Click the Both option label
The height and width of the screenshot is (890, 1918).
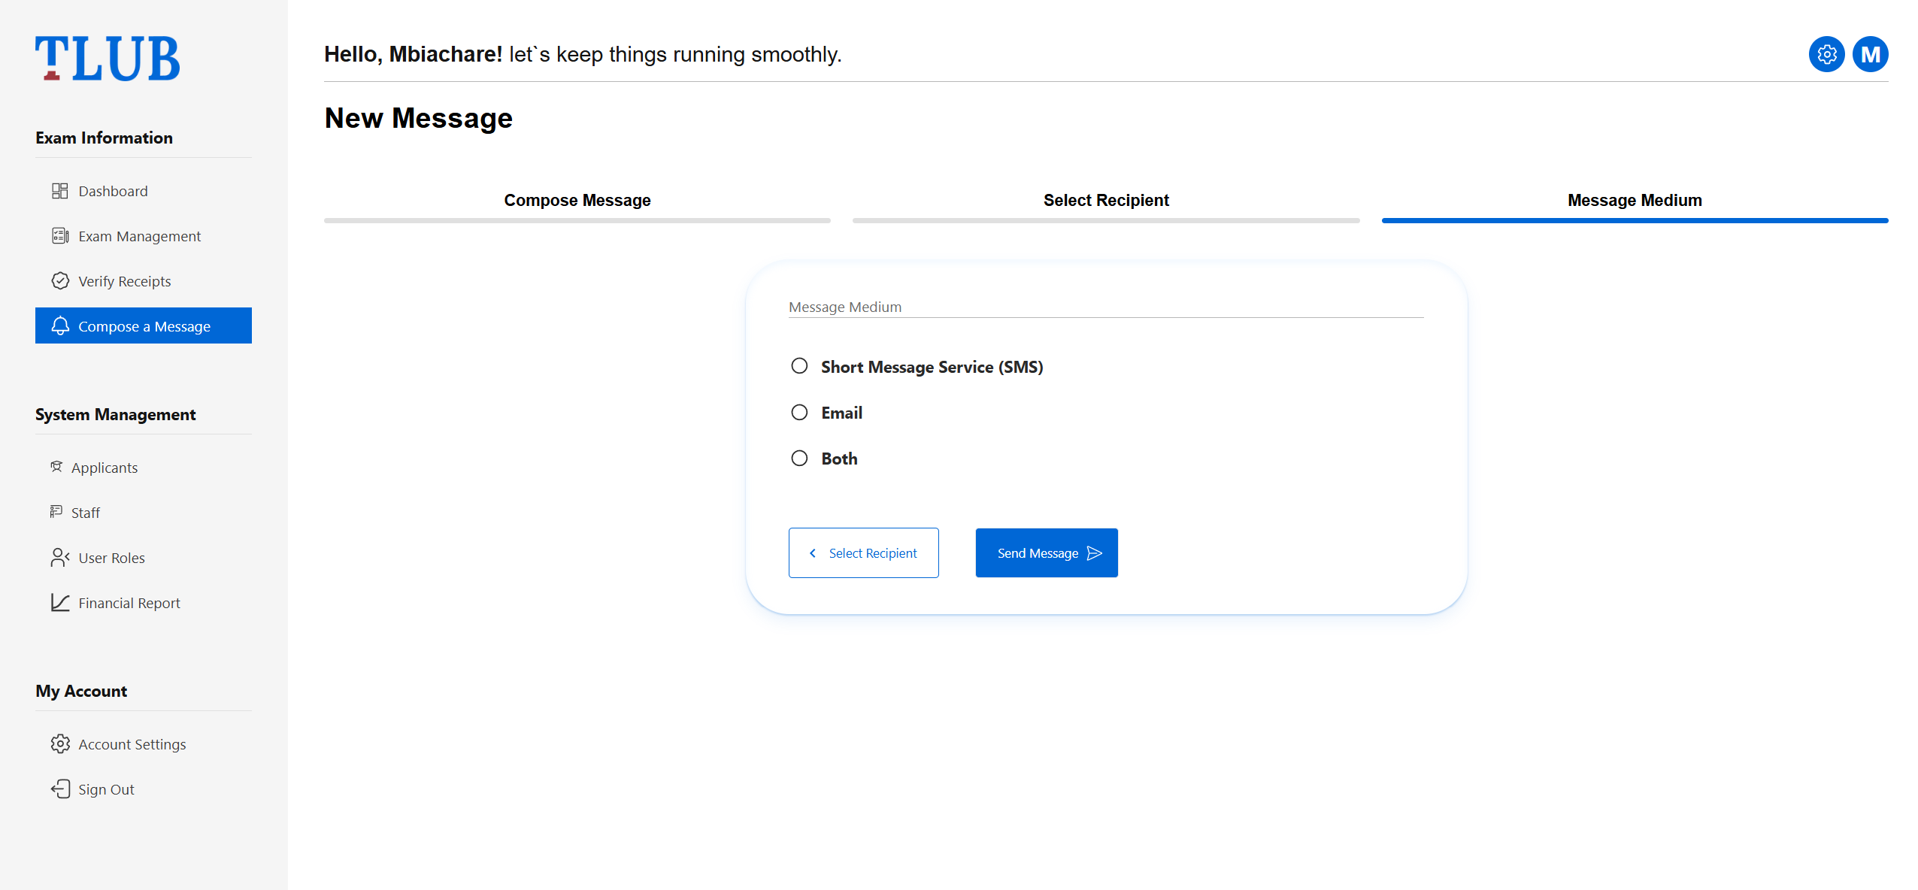(839, 459)
